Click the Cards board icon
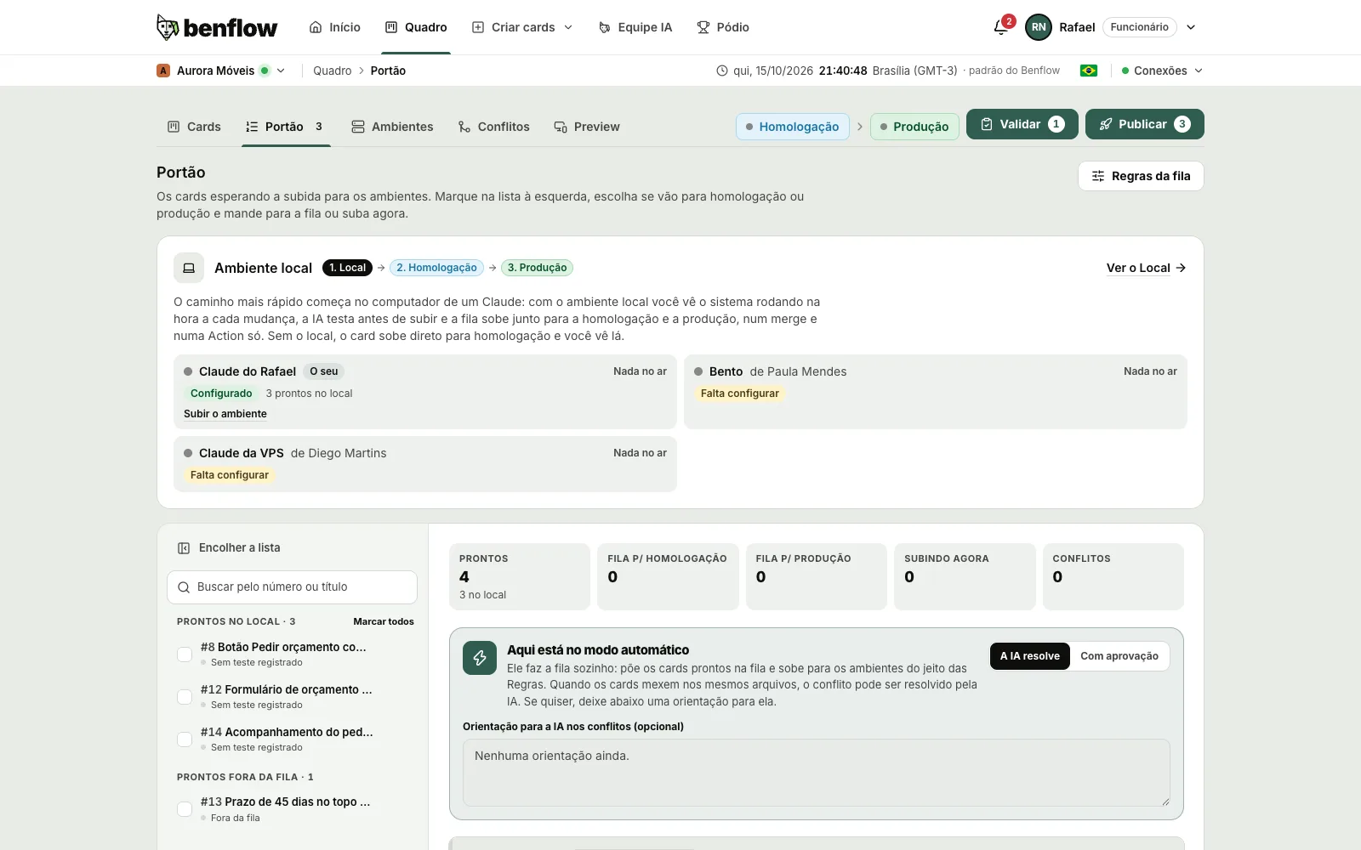1361x850 pixels. (x=174, y=127)
